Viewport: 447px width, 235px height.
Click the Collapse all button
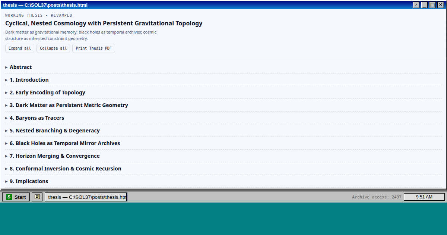click(53, 48)
